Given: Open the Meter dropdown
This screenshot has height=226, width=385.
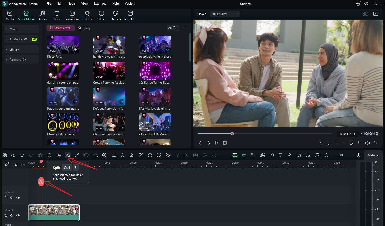Looking at the screenshot, I should [x=373, y=155].
